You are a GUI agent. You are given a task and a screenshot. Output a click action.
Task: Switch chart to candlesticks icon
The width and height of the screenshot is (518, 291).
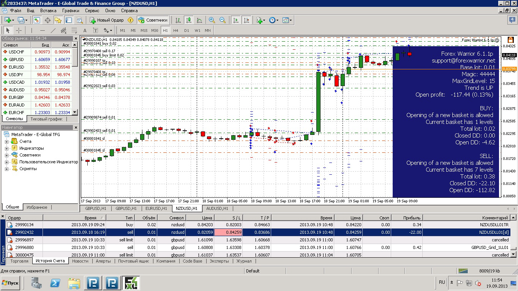[188, 20]
